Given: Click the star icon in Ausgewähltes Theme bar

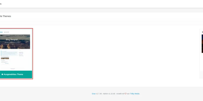Looking at the screenshot, I should coord(2,74).
